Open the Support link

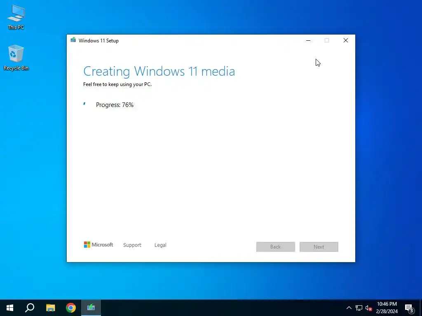pos(132,245)
